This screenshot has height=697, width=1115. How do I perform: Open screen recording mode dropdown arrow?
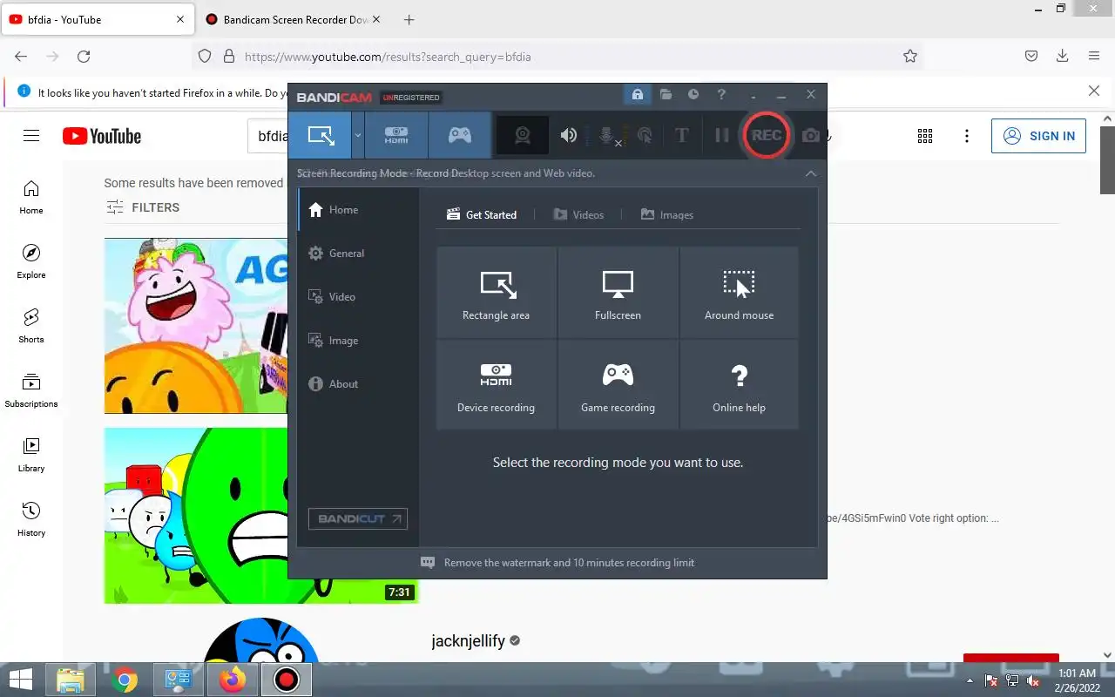coord(358,135)
